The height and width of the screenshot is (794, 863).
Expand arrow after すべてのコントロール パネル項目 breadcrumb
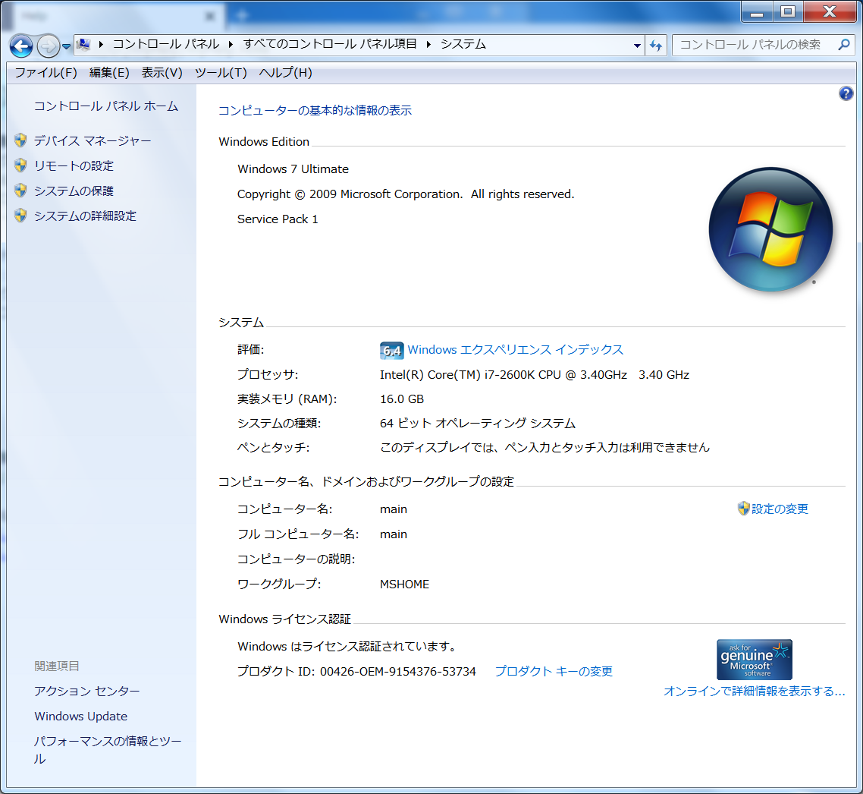click(428, 44)
